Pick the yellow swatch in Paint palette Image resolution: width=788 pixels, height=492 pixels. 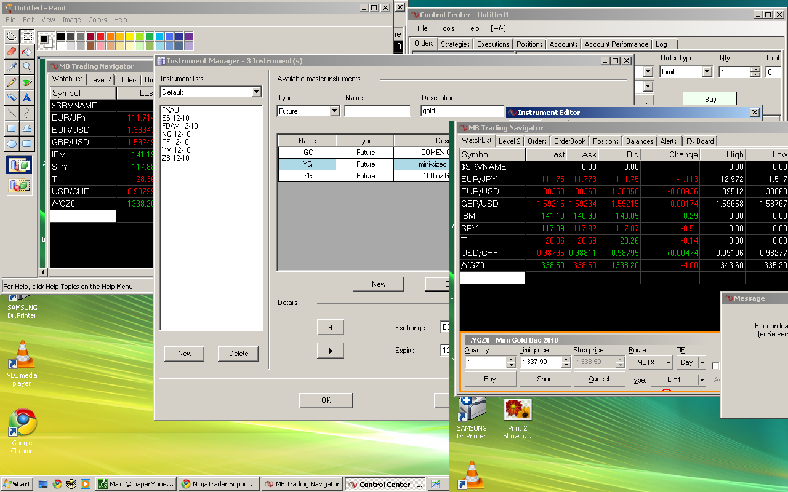tap(130, 37)
